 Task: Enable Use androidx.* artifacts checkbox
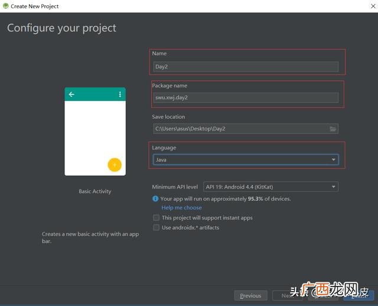tap(156, 227)
